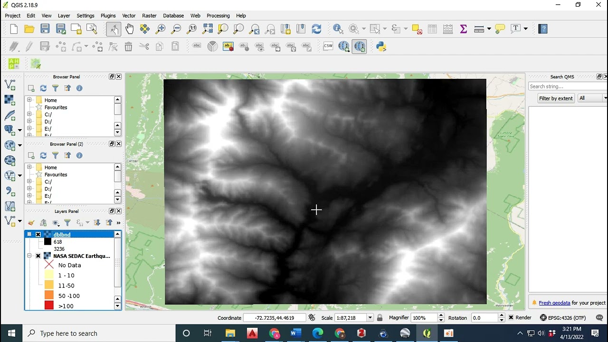Open the Database menu
Viewport: 608px width, 342px height.
tap(173, 16)
